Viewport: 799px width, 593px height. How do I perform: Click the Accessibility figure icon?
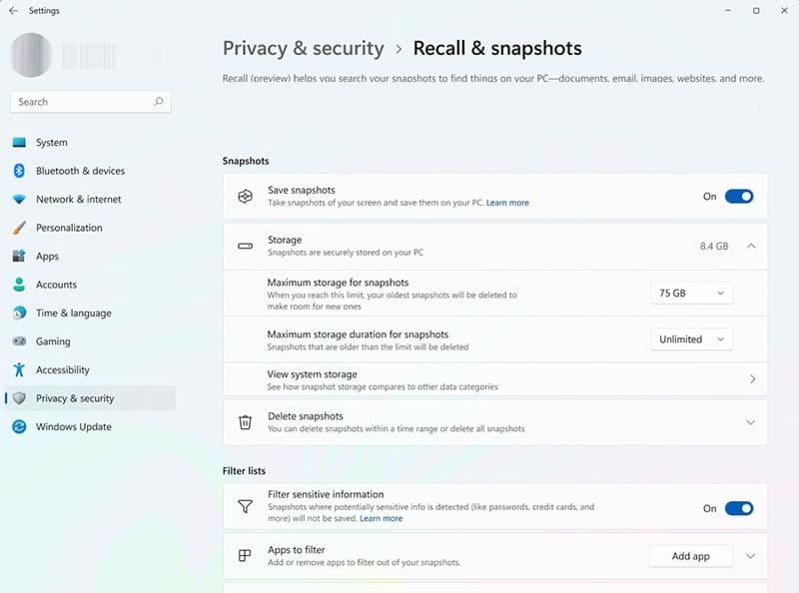19,369
